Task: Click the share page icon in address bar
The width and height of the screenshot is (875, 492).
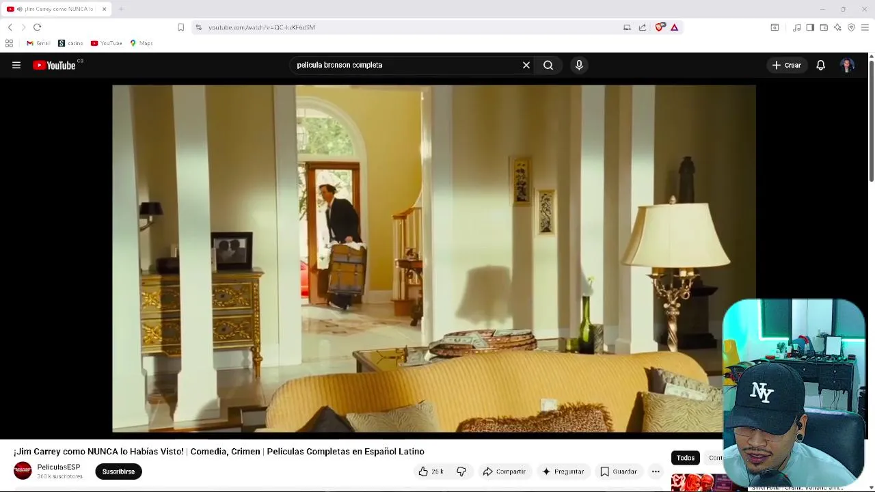Action: pyautogui.click(x=643, y=27)
